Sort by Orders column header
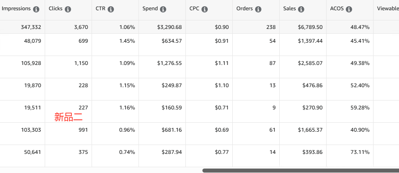The width and height of the screenshot is (399, 173). [244, 8]
